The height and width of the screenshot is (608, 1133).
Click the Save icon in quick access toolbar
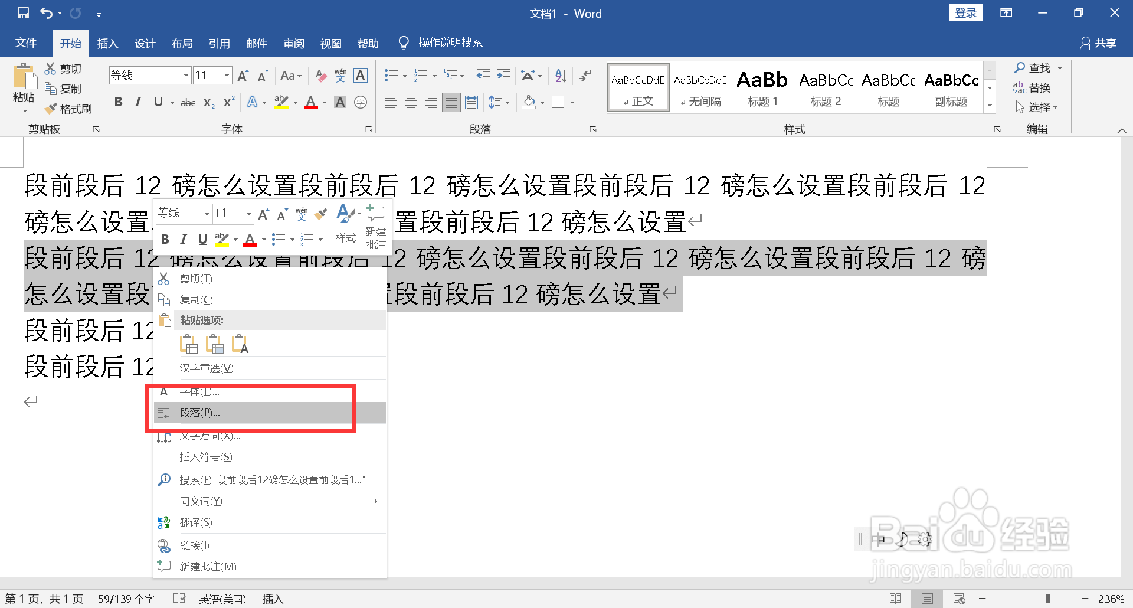(23, 13)
